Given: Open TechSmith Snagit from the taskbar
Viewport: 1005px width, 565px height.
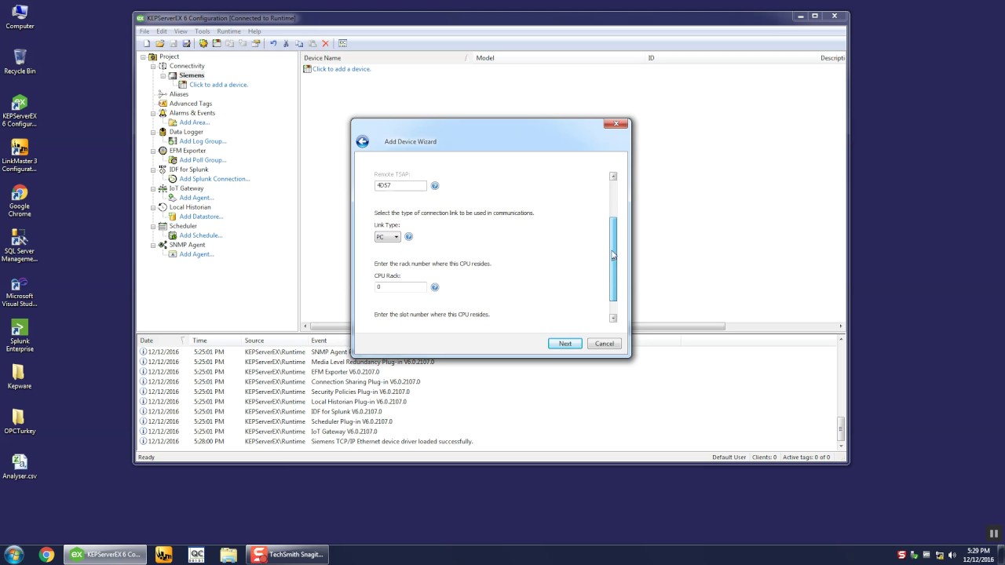Looking at the screenshot, I should (x=287, y=555).
